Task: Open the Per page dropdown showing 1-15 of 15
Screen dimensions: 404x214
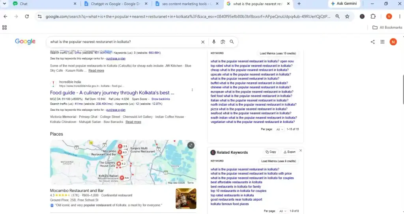Action: (x=280, y=129)
